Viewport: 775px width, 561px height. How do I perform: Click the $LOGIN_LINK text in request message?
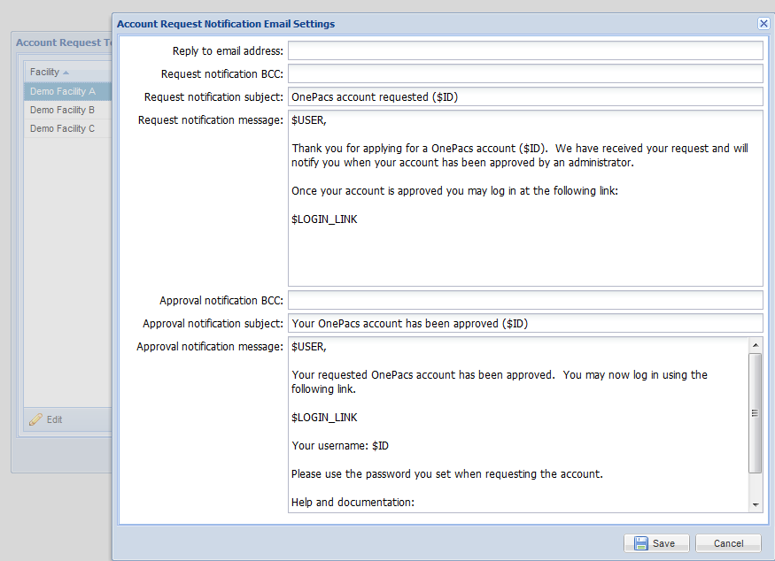click(x=324, y=219)
